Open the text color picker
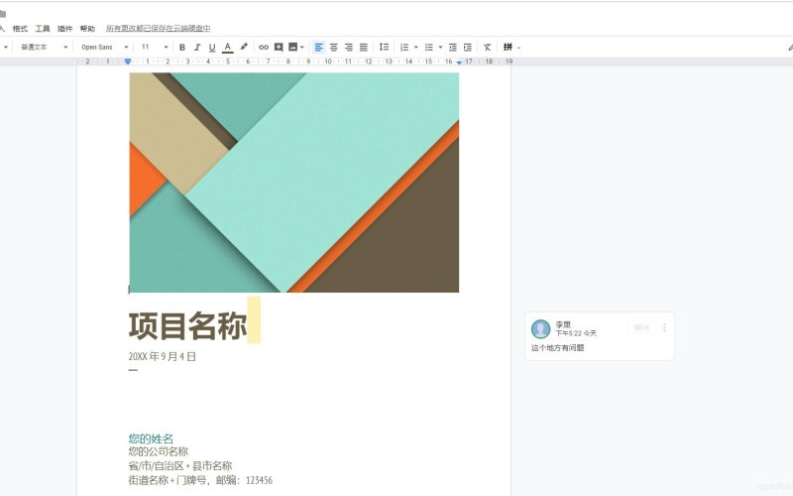Viewport: 793px width, 496px height. click(228, 47)
